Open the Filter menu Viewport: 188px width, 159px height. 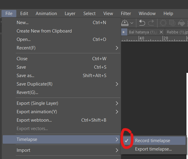click(126, 14)
